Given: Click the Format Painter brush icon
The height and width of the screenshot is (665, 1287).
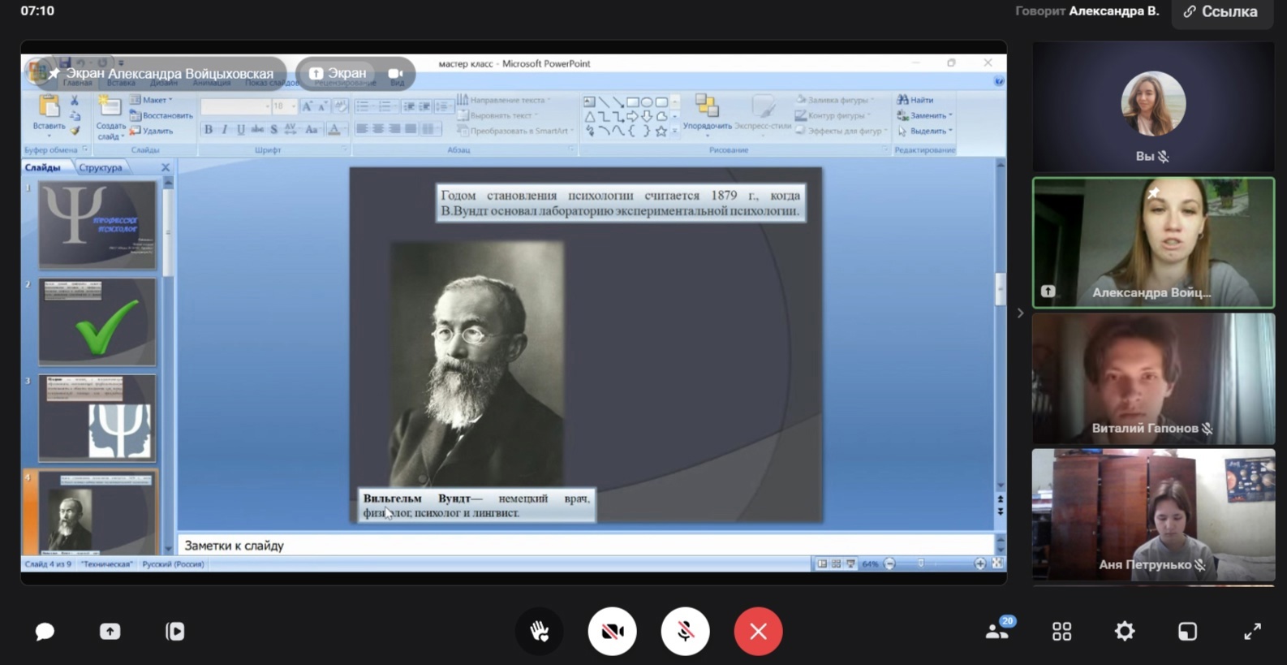Looking at the screenshot, I should coord(75,131).
